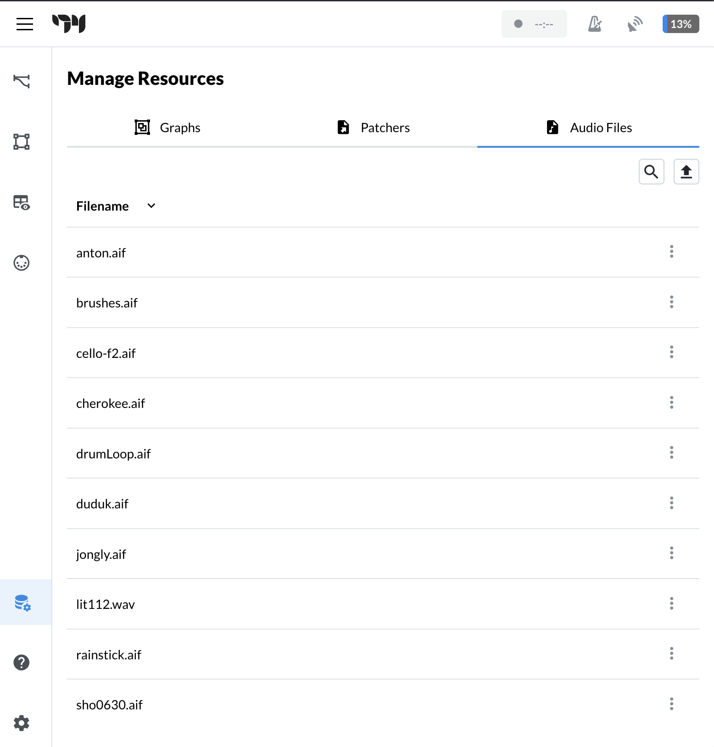Search audio files with magnifier button
The height and width of the screenshot is (747, 714).
tap(652, 172)
